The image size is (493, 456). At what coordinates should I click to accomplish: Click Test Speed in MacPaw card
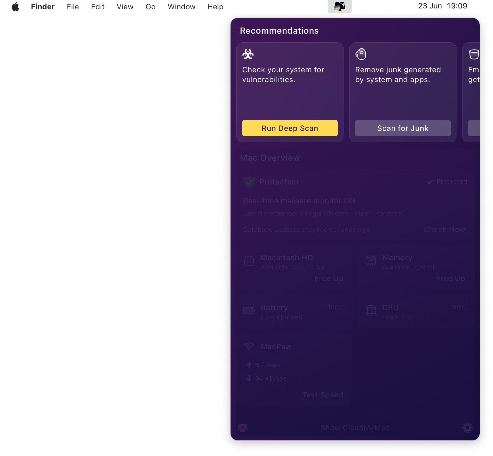[x=323, y=395]
